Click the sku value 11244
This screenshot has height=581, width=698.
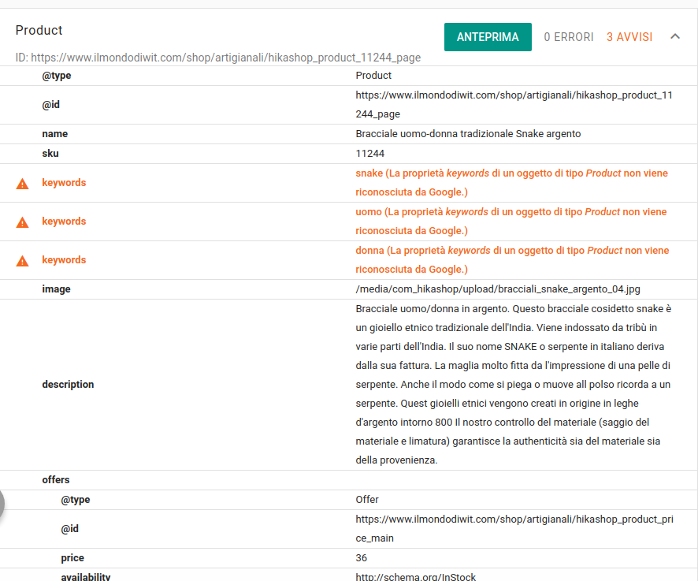point(369,154)
